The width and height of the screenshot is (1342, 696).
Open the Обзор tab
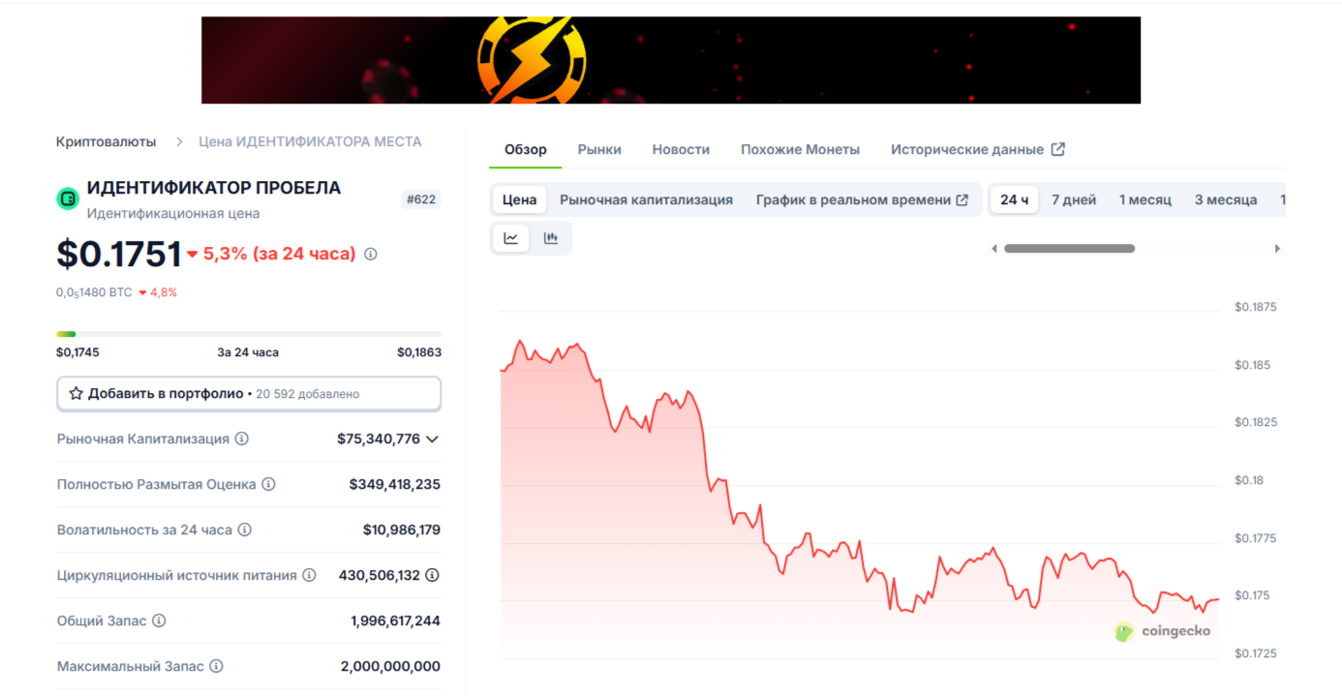click(x=526, y=149)
